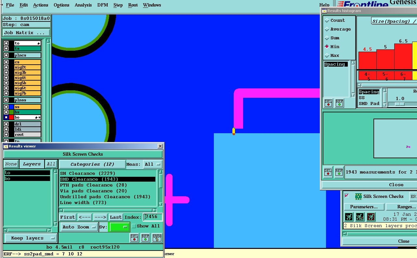Viewport: 417px width, 258px height.
Task: Open the File menu
Action: pos(10,5)
